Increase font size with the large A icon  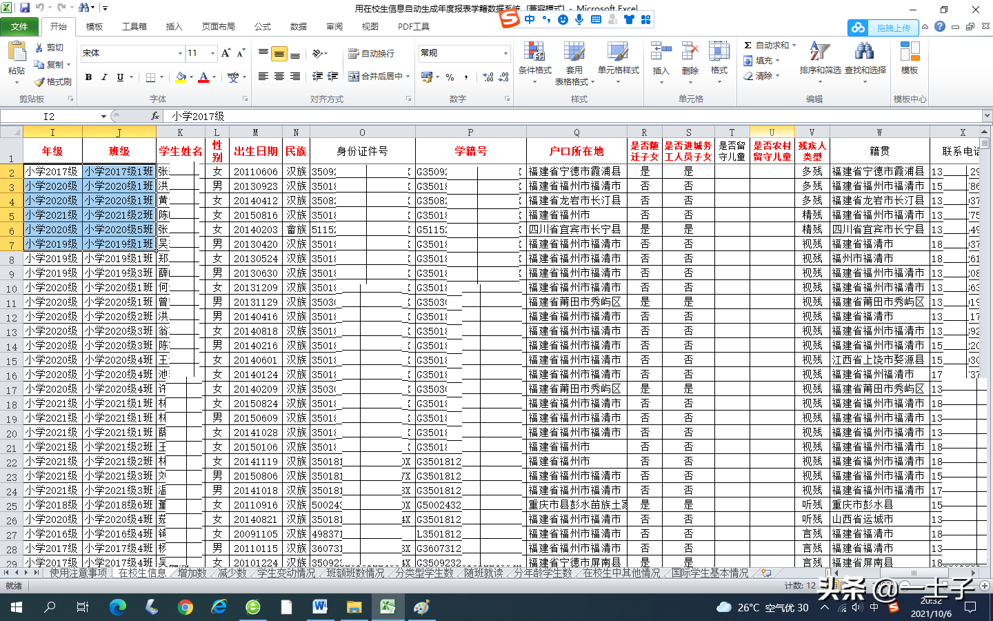(225, 53)
